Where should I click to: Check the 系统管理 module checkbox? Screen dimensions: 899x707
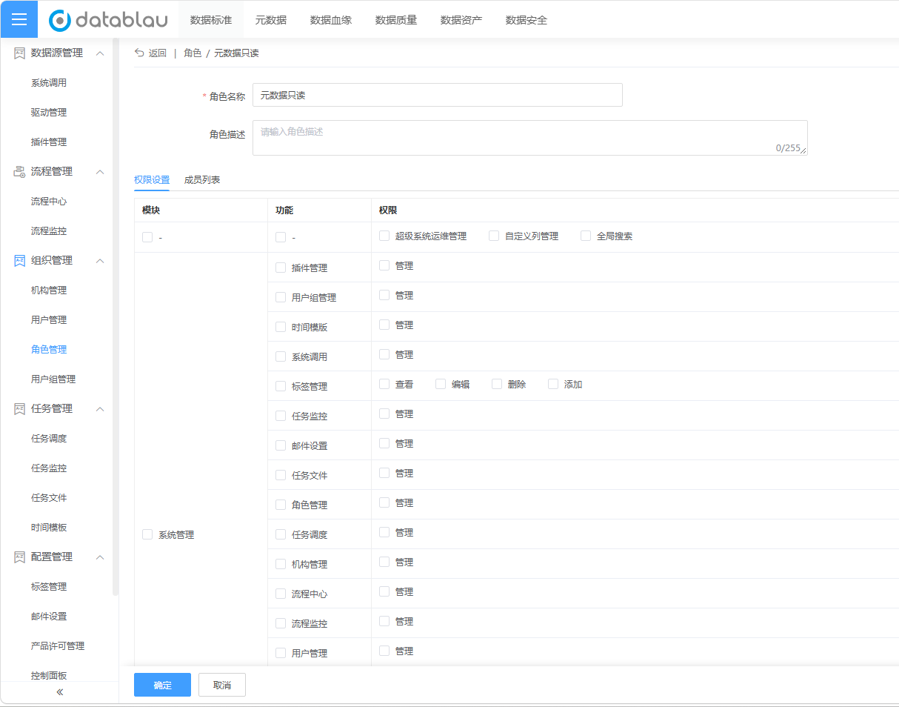click(x=147, y=534)
